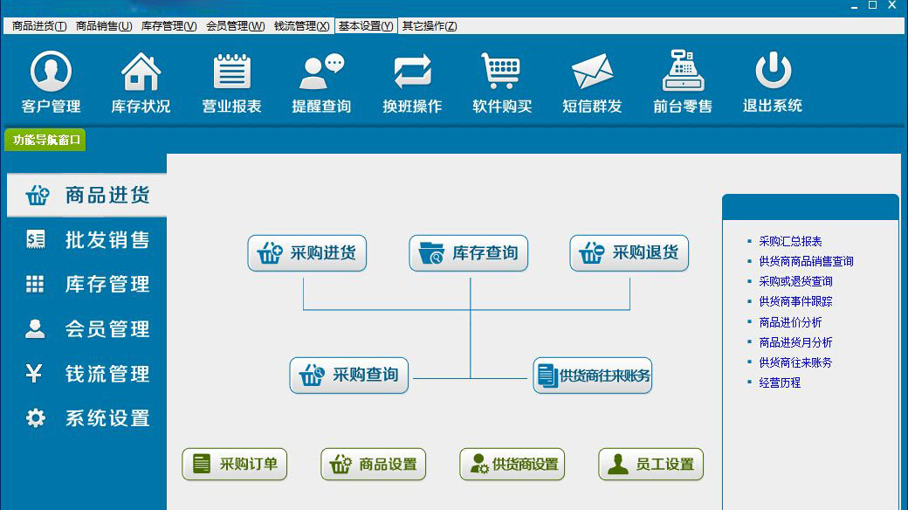This screenshot has width=908, height=510.
Task: Select the 提醒查询 reminder query icon
Action: click(x=320, y=81)
